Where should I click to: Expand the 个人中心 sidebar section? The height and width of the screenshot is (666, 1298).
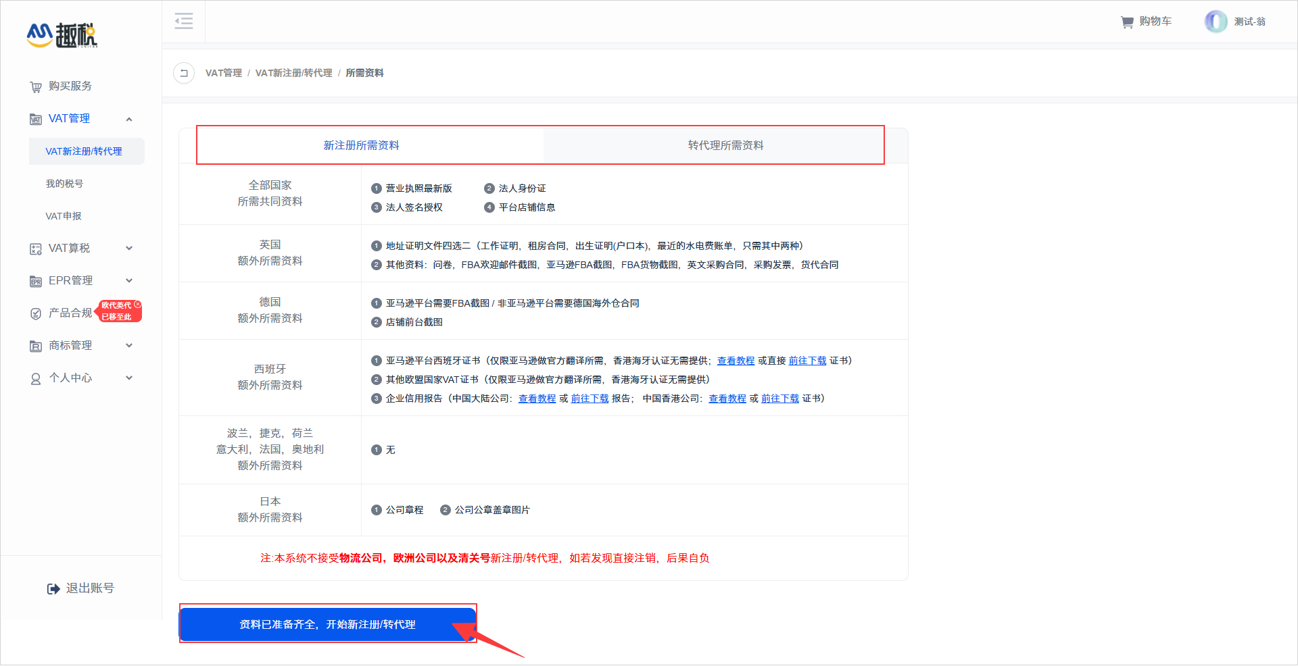[129, 378]
